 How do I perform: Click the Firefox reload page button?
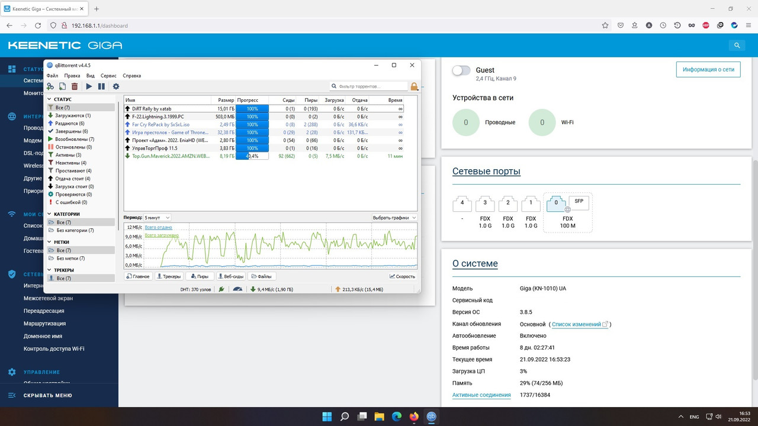click(38, 25)
